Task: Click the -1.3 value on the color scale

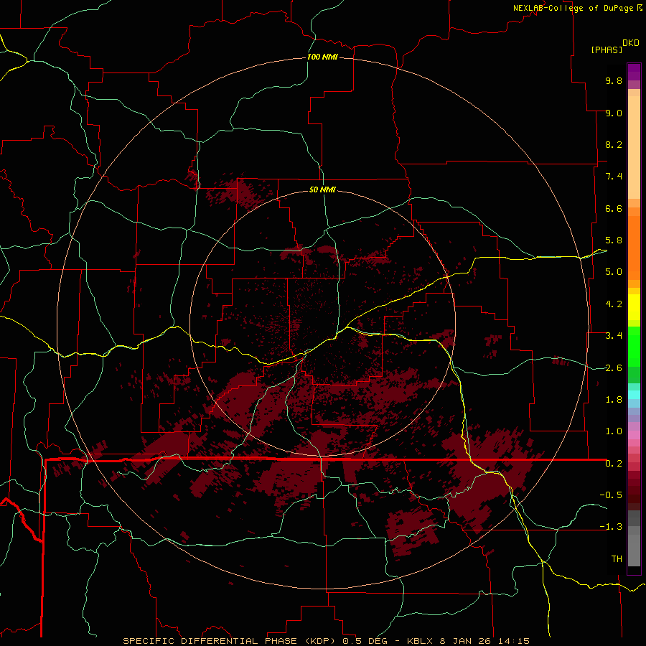Action: coord(611,527)
